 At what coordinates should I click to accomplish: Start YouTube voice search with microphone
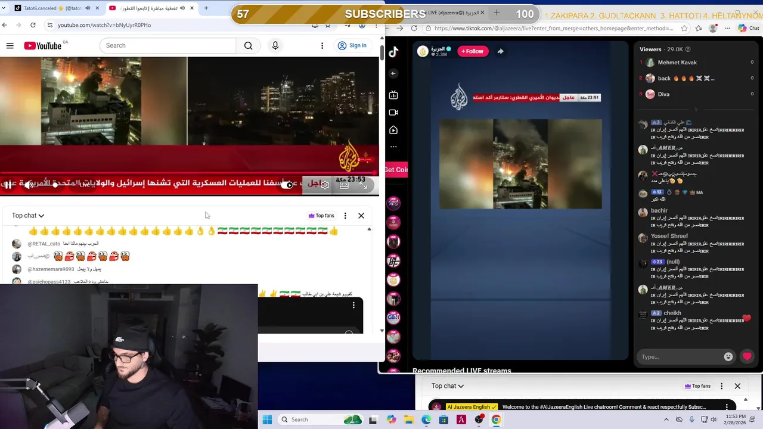click(x=275, y=45)
